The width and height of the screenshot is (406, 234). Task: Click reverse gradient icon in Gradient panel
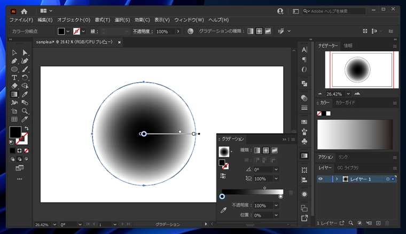223,176
